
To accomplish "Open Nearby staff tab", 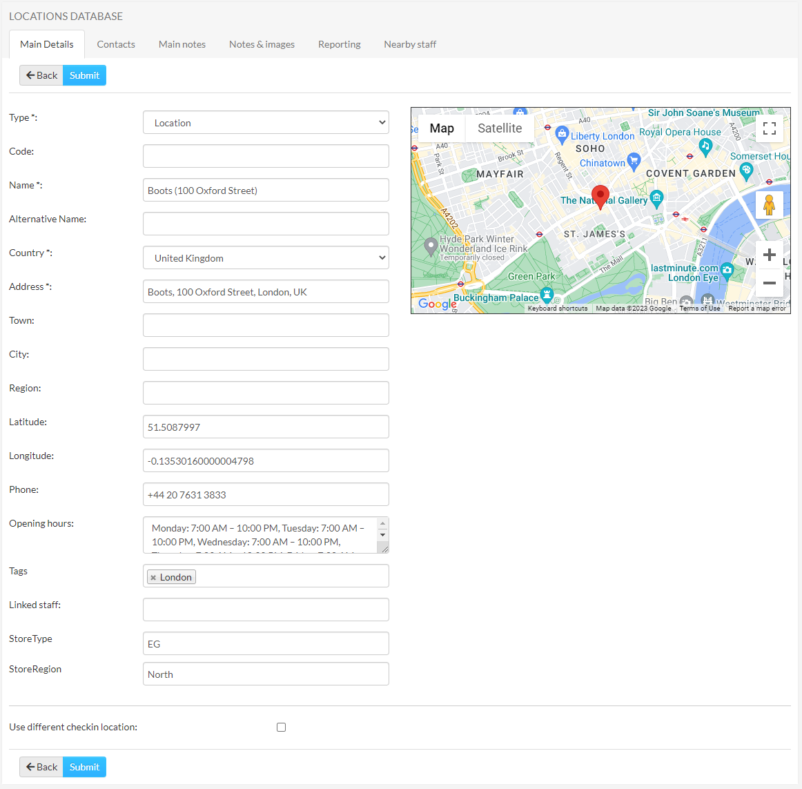I will (410, 44).
